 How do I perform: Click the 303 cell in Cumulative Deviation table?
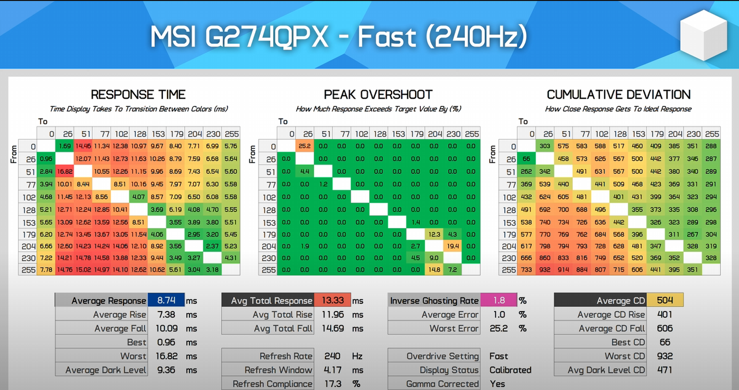click(x=545, y=147)
